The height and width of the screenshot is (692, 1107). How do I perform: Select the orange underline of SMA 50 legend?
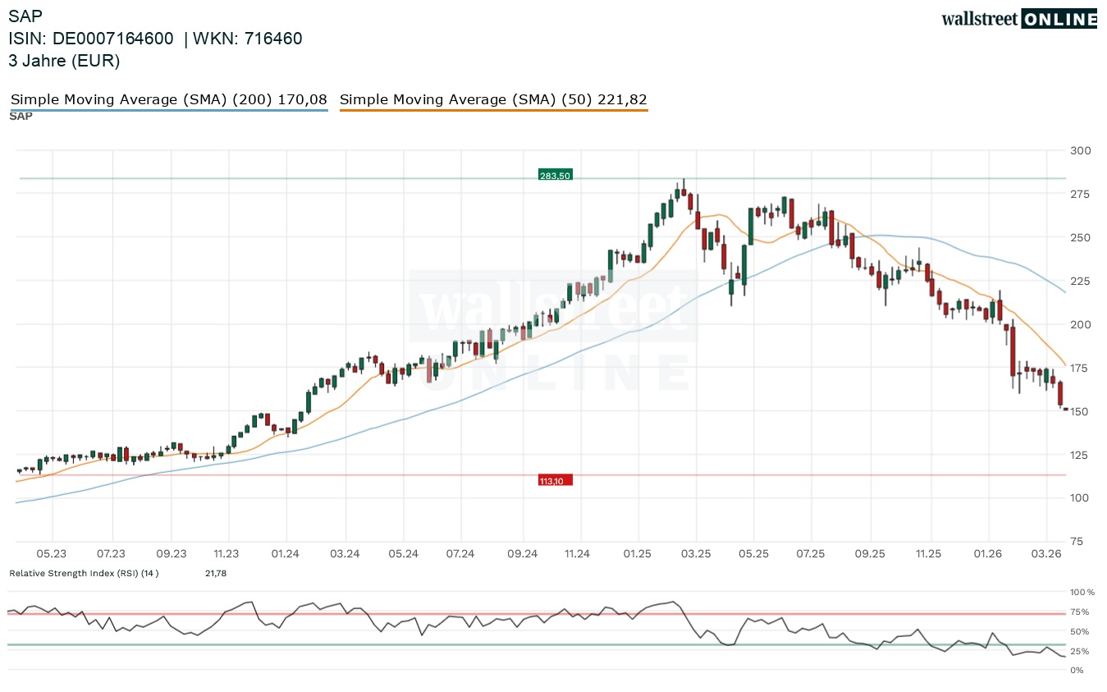click(x=493, y=110)
